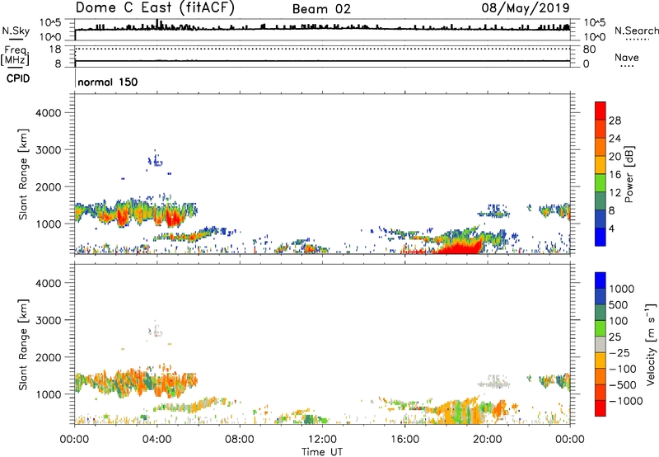Click the date '08/May/2019'
This screenshot has width=659, height=457.
[x=526, y=8]
